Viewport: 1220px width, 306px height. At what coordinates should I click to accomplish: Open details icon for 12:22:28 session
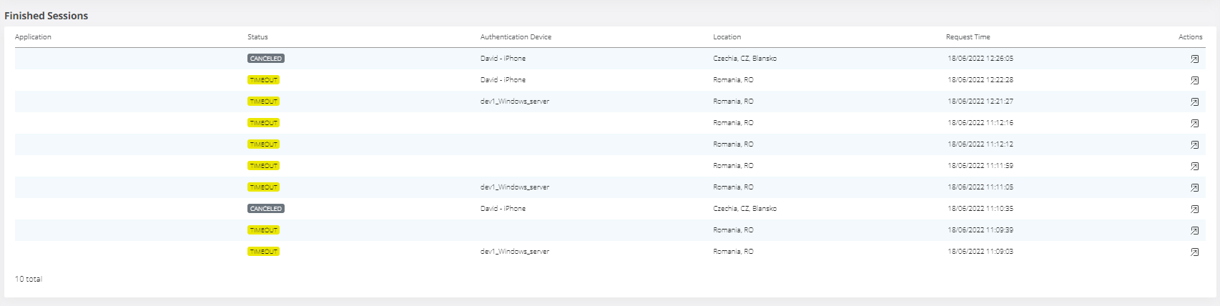pos(1194,80)
